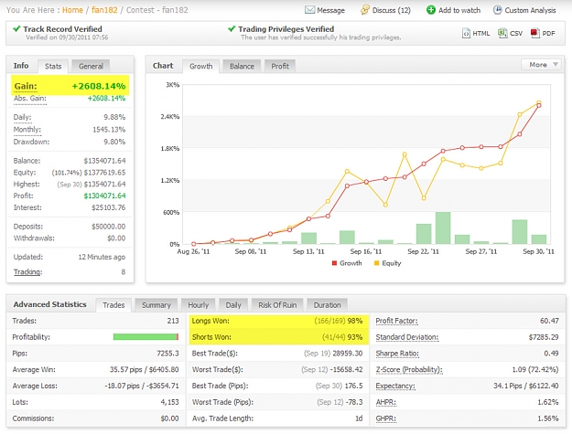This screenshot has height=434, width=572.
Task: Click the CSV export icon
Action: tap(502, 33)
